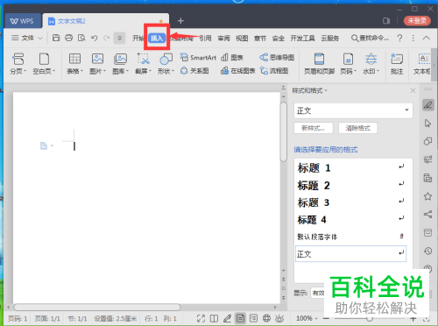
Task: Insert a relationship diagram (关系图)
Action: click(194, 70)
